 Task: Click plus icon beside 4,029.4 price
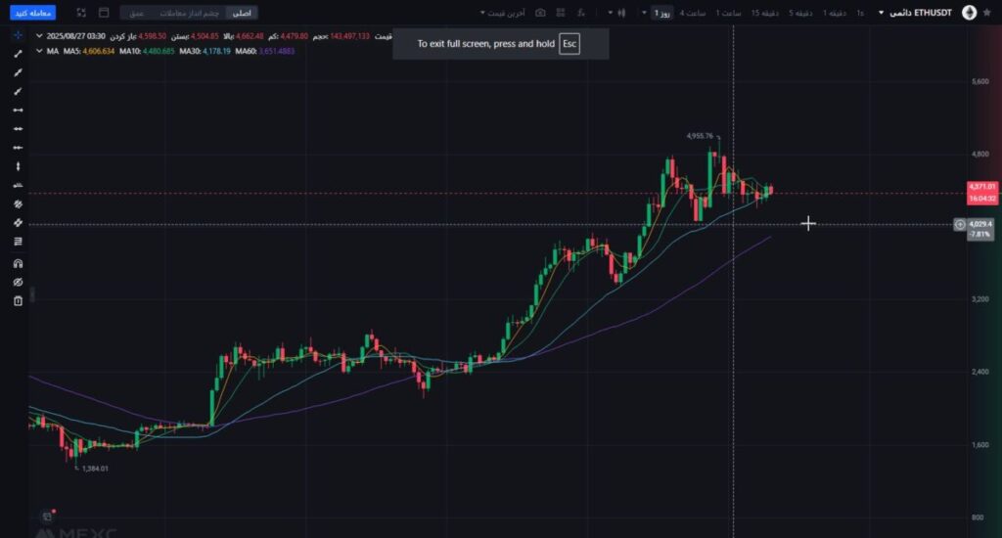coord(960,225)
